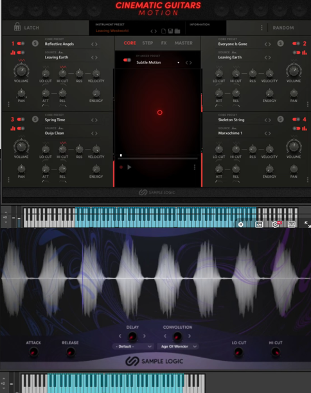
Task: Open core 2 three-dot options menu
Action: [x=308, y=104]
